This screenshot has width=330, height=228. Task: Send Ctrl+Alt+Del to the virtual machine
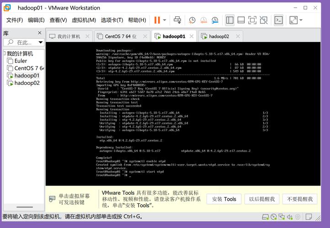coord(177,20)
